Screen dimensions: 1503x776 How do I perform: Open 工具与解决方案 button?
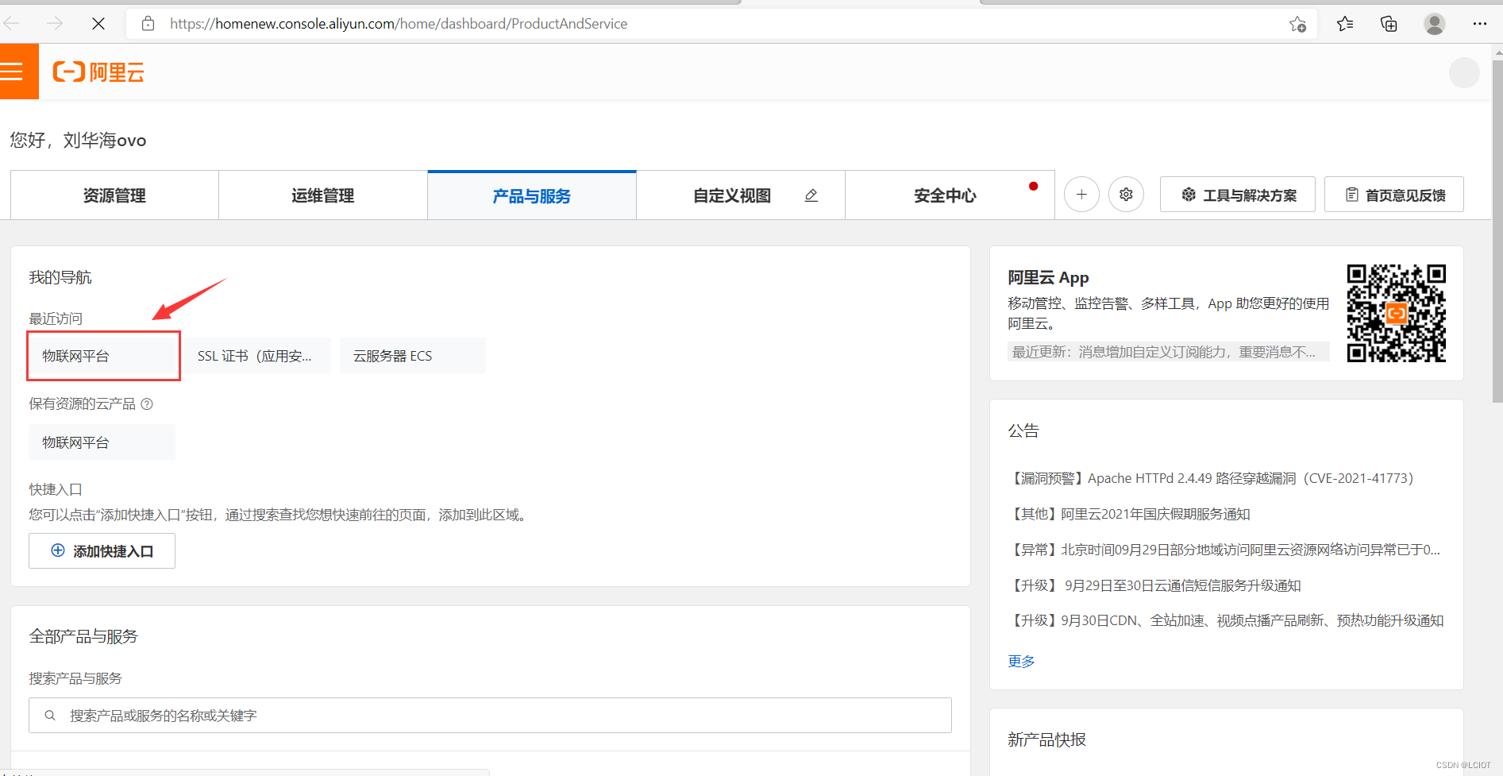[x=1238, y=195]
